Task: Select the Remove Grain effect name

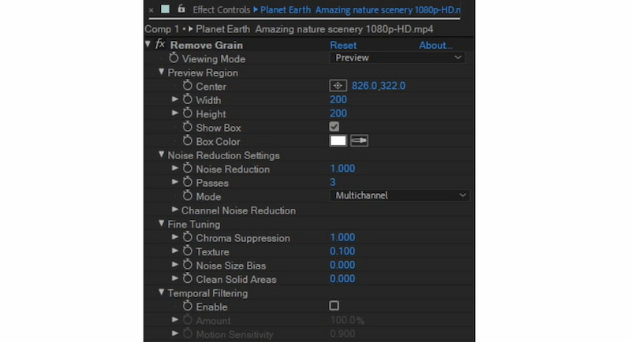Action: [207, 45]
